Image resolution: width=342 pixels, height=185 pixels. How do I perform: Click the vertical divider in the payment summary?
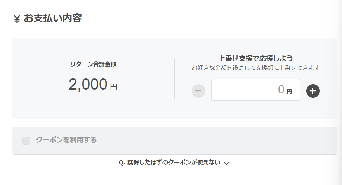(174, 78)
